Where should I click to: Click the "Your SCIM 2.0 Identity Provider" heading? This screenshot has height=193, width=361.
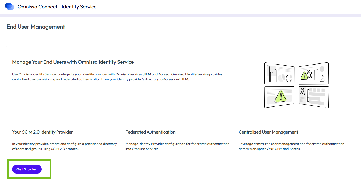coord(43,132)
